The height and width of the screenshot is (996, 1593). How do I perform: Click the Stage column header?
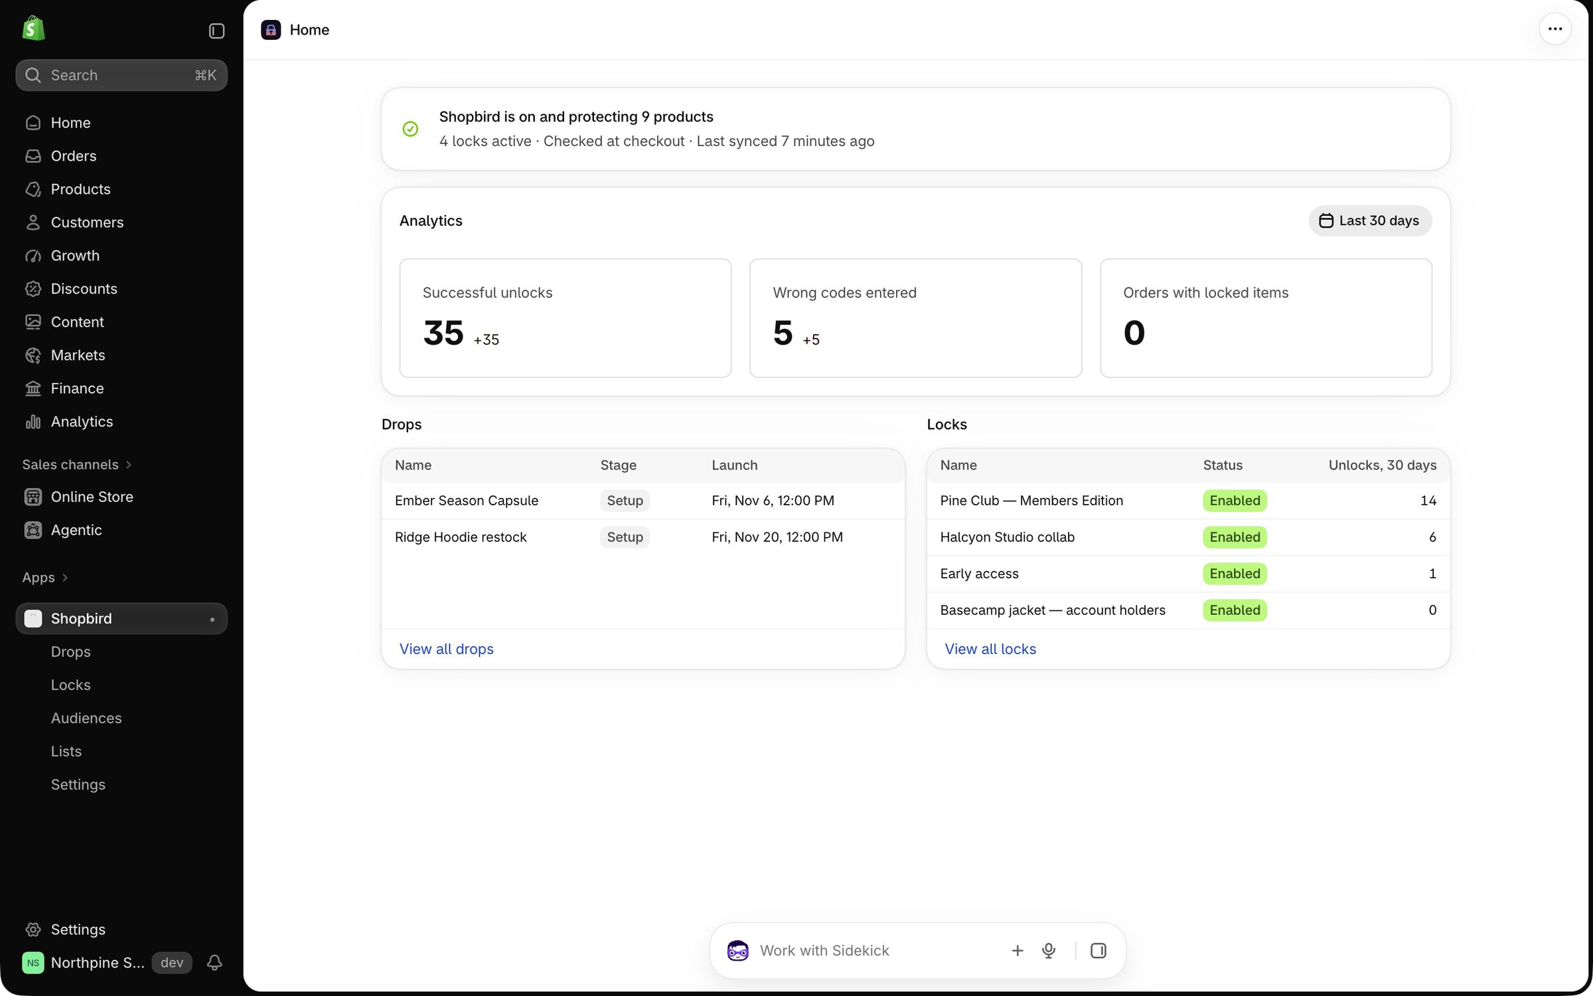click(618, 465)
